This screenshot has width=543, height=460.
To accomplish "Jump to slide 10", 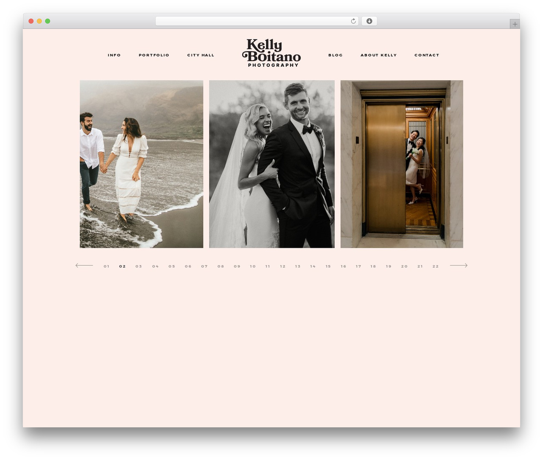I will coord(253,266).
